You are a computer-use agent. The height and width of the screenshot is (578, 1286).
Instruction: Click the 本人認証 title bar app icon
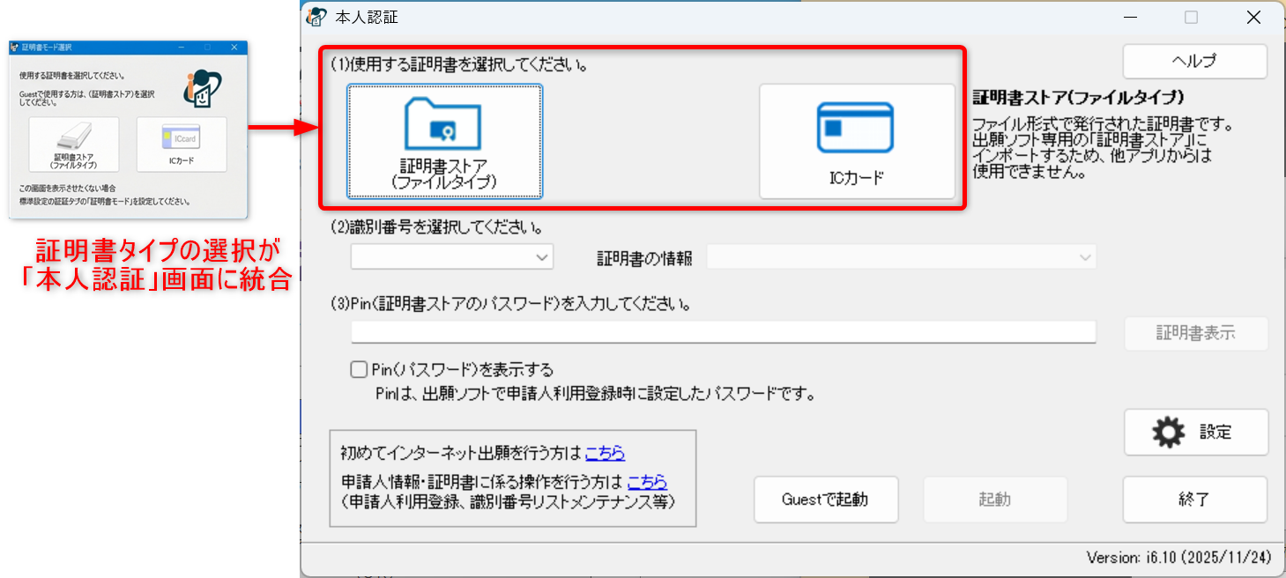pos(316,17)
